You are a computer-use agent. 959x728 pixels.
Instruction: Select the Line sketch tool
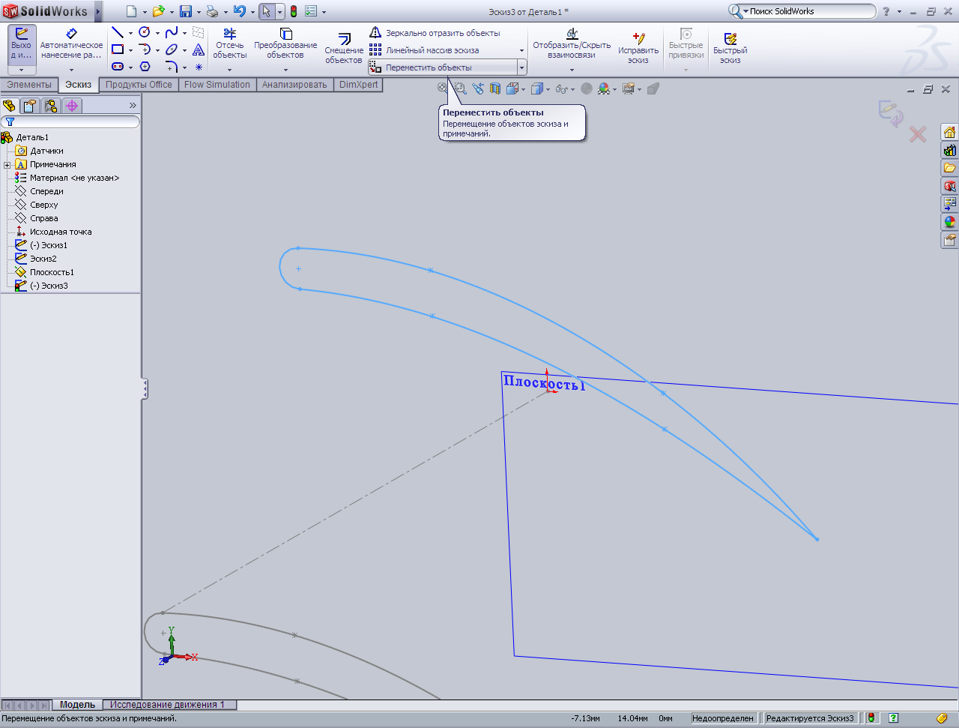[118, 33]
